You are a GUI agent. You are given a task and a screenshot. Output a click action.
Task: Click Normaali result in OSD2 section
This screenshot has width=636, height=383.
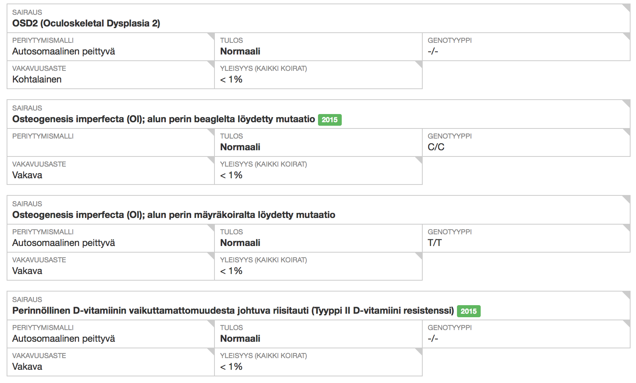240,51
